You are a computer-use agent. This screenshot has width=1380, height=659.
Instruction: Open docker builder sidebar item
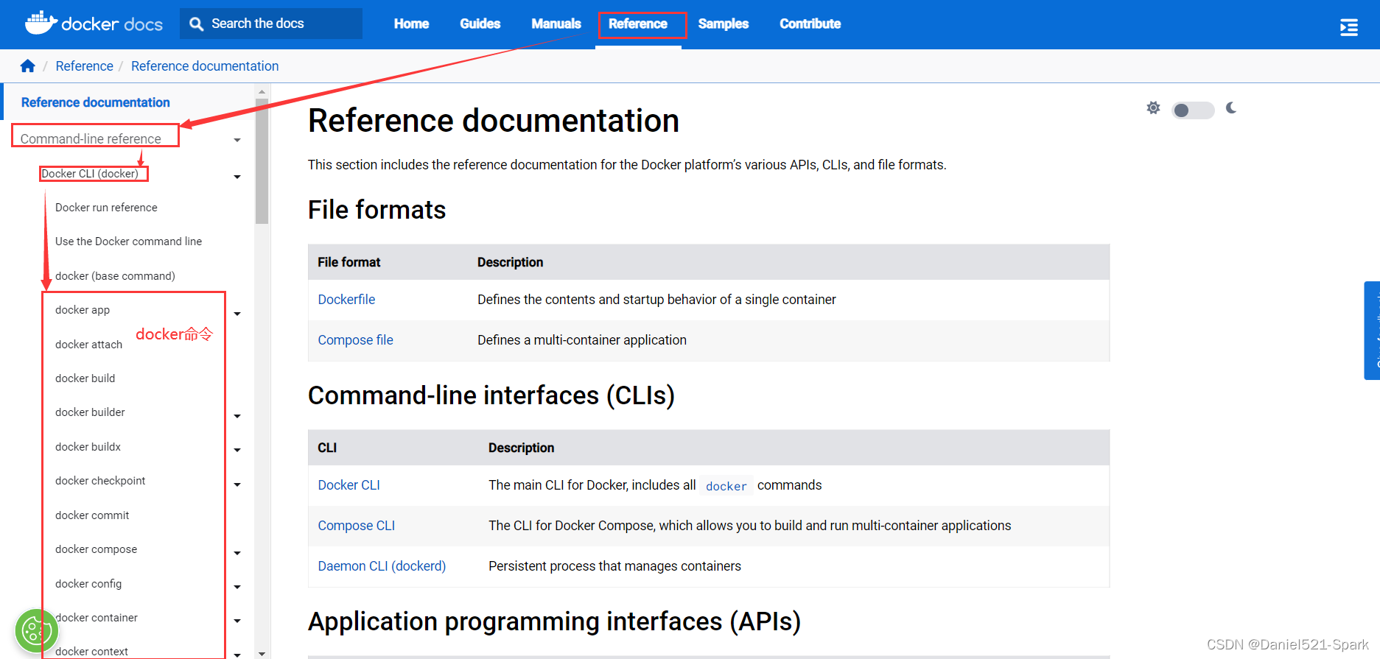click(x=90, y=412)
